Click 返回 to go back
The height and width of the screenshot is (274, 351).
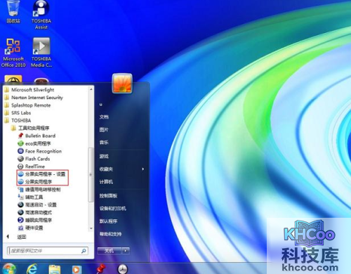point(22,237)
